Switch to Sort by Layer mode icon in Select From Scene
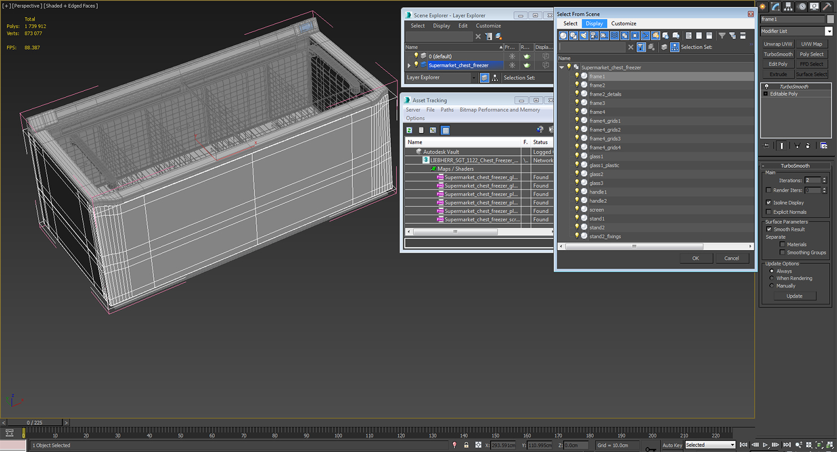837x452 pixels. [664, 47]
